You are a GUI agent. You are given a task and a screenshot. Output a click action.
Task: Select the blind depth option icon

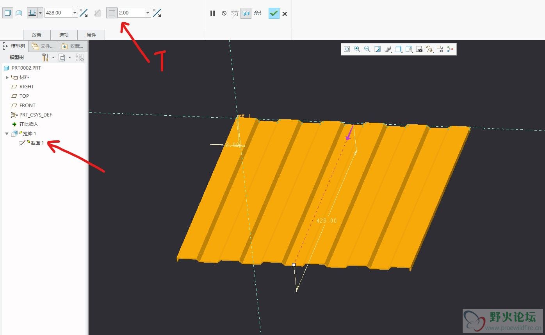pyautogui.click(x=32, y=13)
